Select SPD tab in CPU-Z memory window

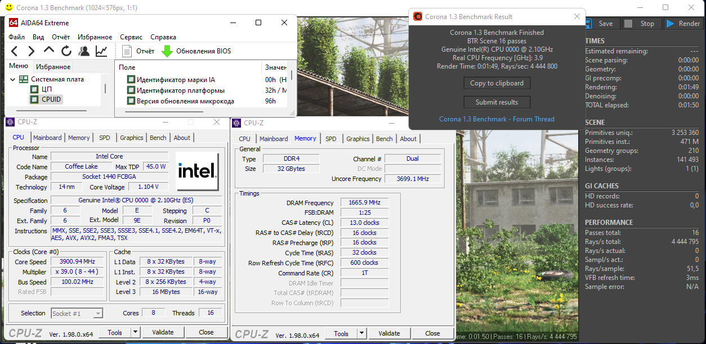(331, 139)
